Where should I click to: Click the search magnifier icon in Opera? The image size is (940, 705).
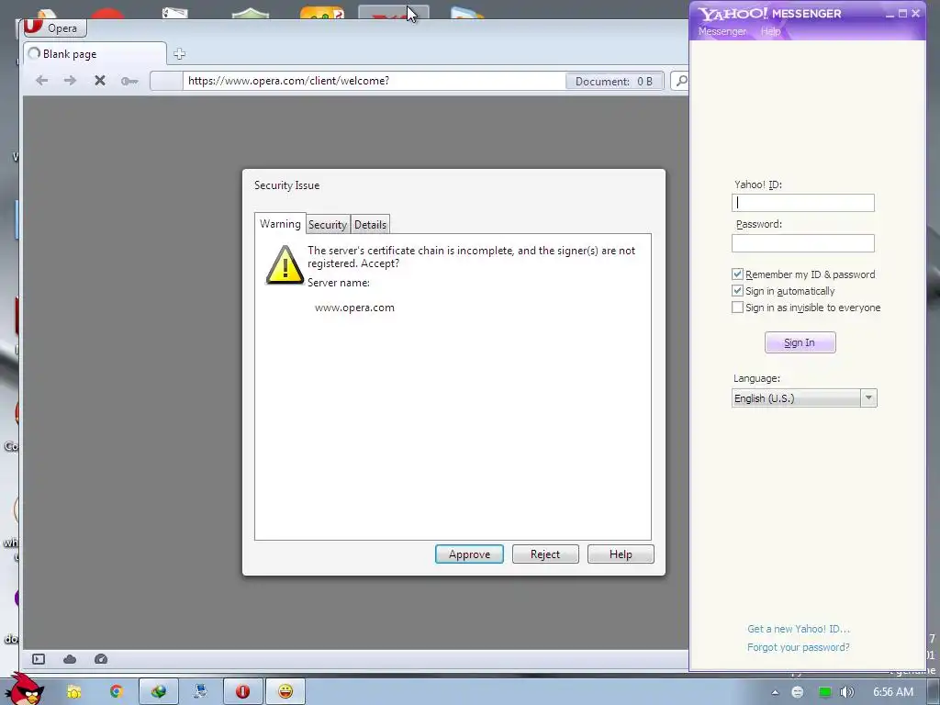click(680, 81)
